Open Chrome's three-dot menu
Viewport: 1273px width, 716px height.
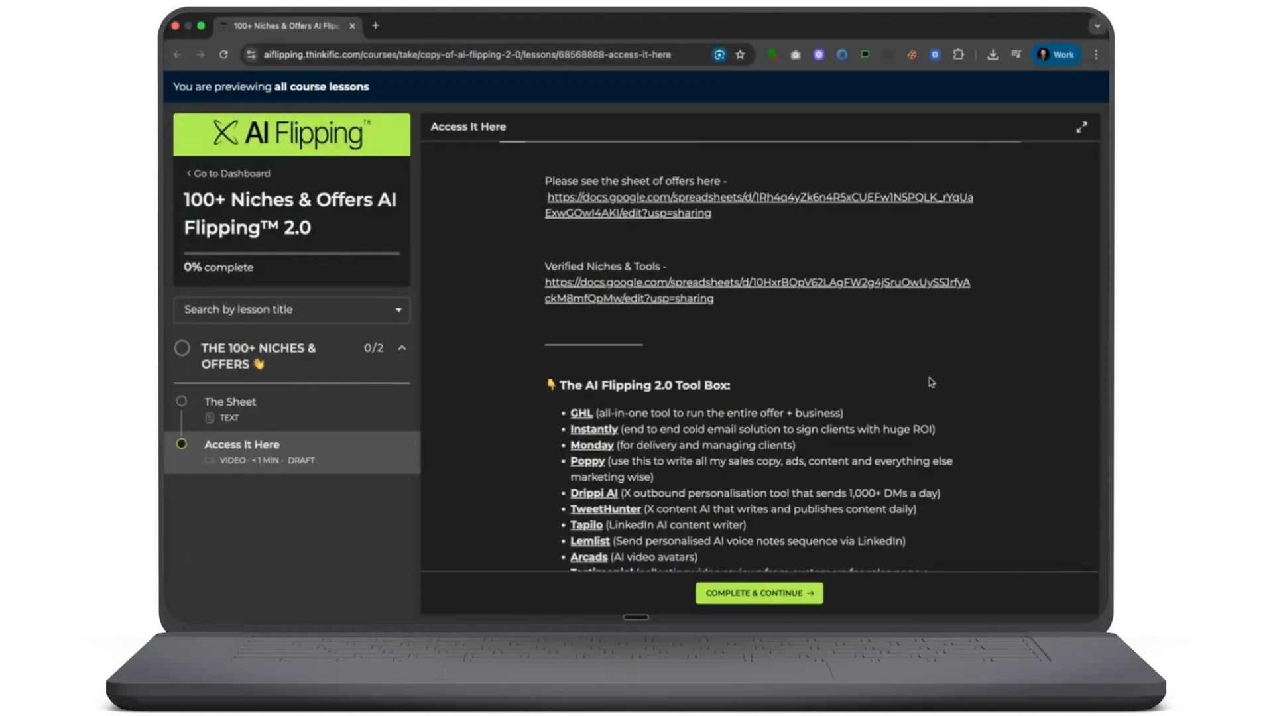(1096, 55)
